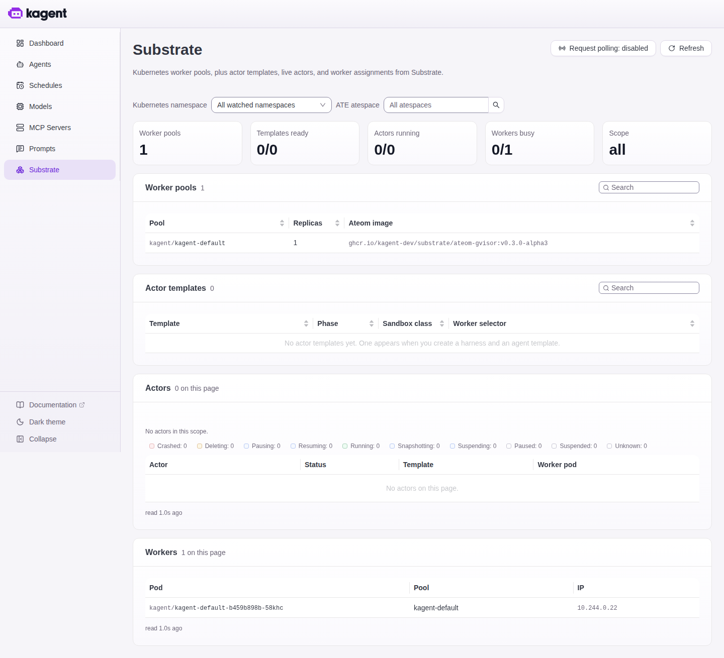Sort by Worker selector column arrows
The height and width of the screenshot is (658, 724).
coord(692,323)
